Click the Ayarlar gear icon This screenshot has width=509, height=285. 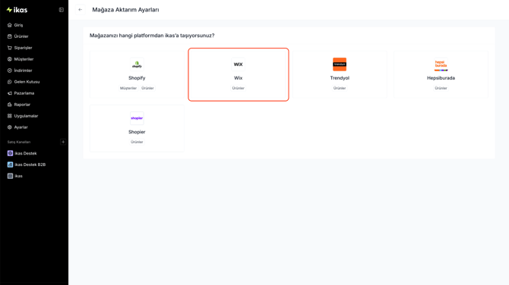(x=10, y=127)
